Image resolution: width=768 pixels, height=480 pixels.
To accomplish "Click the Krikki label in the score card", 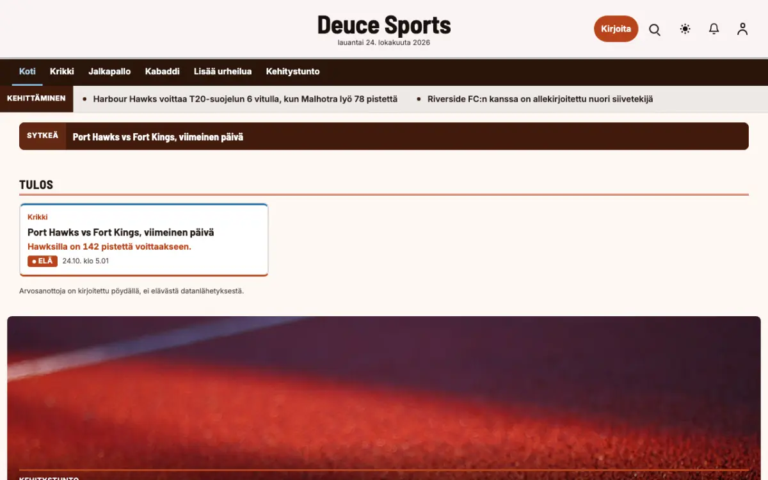I will (38, 217).
